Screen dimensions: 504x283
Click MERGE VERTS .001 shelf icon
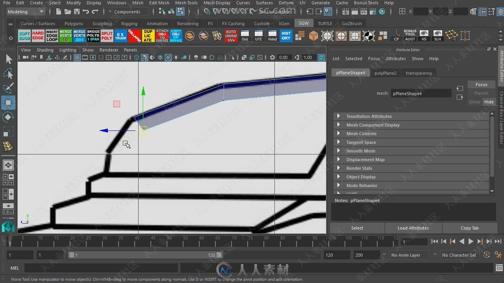80,36
